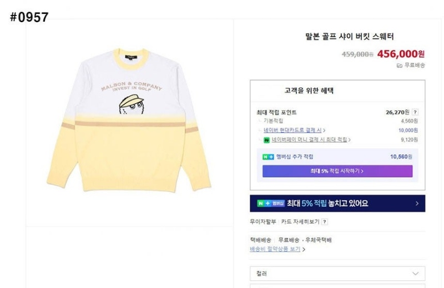Open the 배송비 절약상품 보기 link

coord(275,249)
